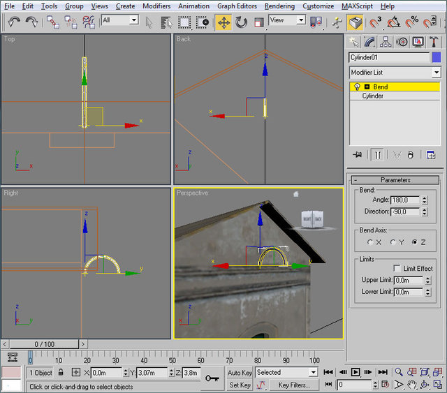Toggle the Bend modifier lightbulb
This screenshot has width=447, height=393.
click(x=357, y=87)
